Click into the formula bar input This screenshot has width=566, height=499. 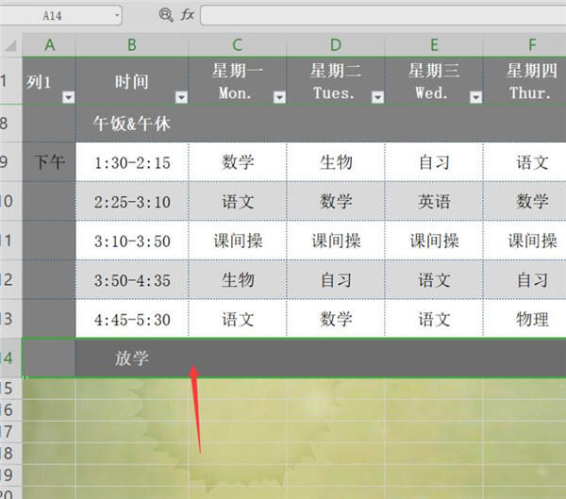[x=383, y=15]
